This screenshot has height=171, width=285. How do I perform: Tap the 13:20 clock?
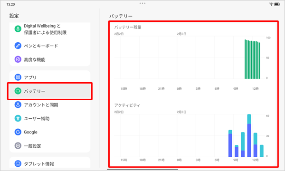(10, 4)
